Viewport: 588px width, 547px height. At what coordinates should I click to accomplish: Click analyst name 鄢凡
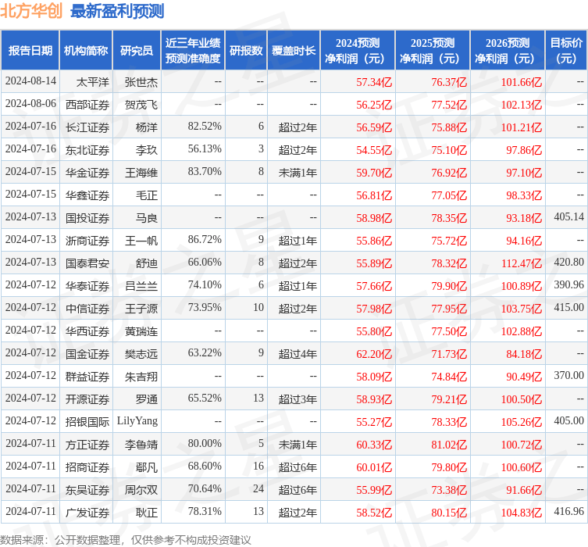(x=147, y=467)
